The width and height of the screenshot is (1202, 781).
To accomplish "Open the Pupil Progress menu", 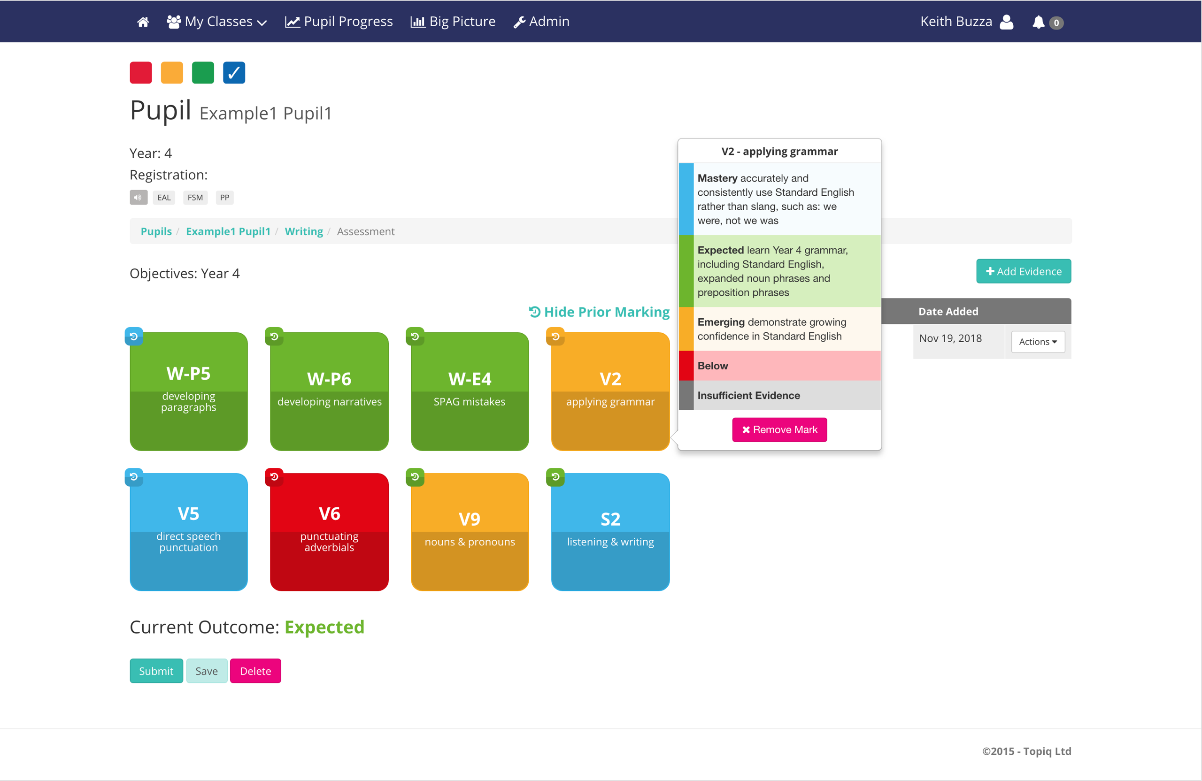I will 339,22.
